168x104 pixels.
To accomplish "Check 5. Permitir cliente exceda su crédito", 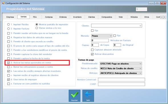I will click(x=9, y=42).
